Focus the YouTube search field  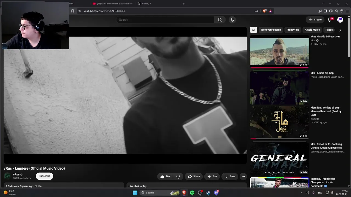pos(165,20)
